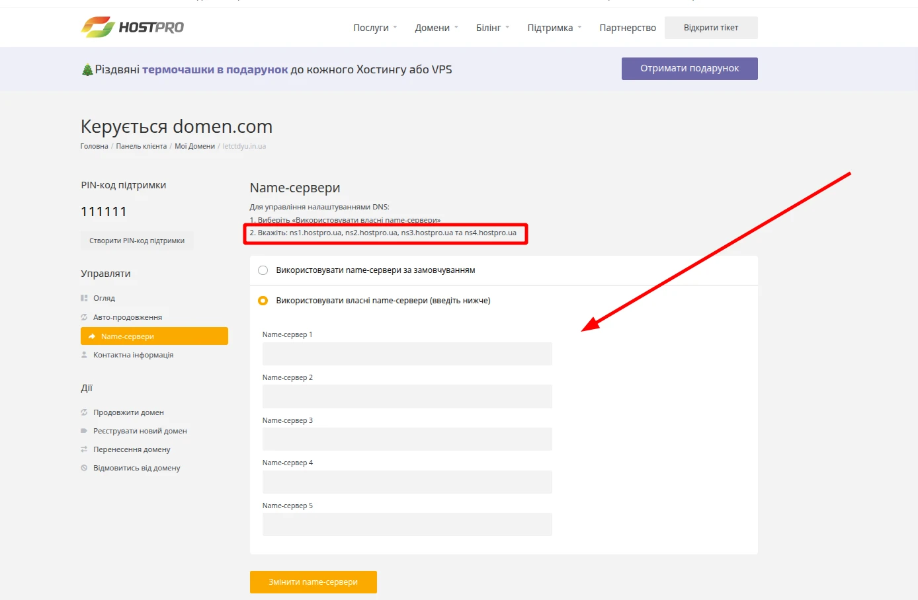Select the Огляд grid icon
This screenshot has height=600, width=918.
click(x=84, y=297)
